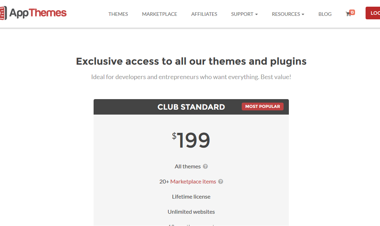This screenshot has height=226, width=380.
Task: Click the cart item count badge
Action: tap(352, 12)
